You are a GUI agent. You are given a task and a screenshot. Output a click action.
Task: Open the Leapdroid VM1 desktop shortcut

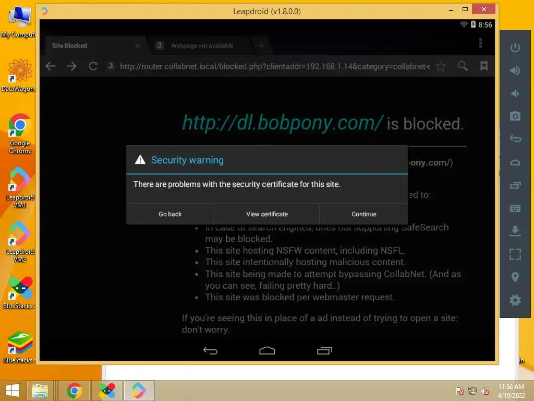tap(20, 187)
